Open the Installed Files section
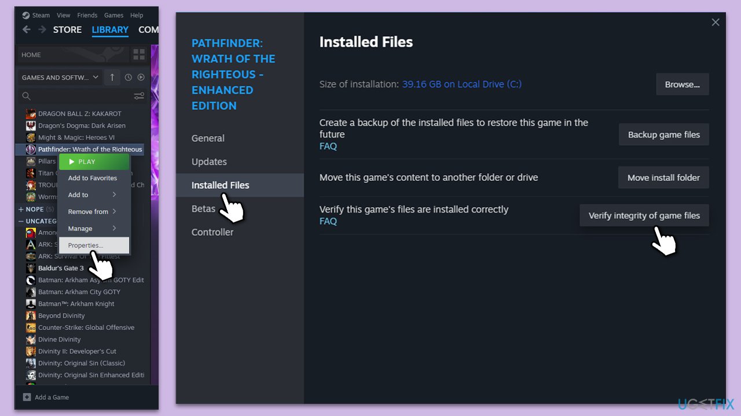Viewport: 741px width, 416px height. pyautogui.click(x=240, y=185)
